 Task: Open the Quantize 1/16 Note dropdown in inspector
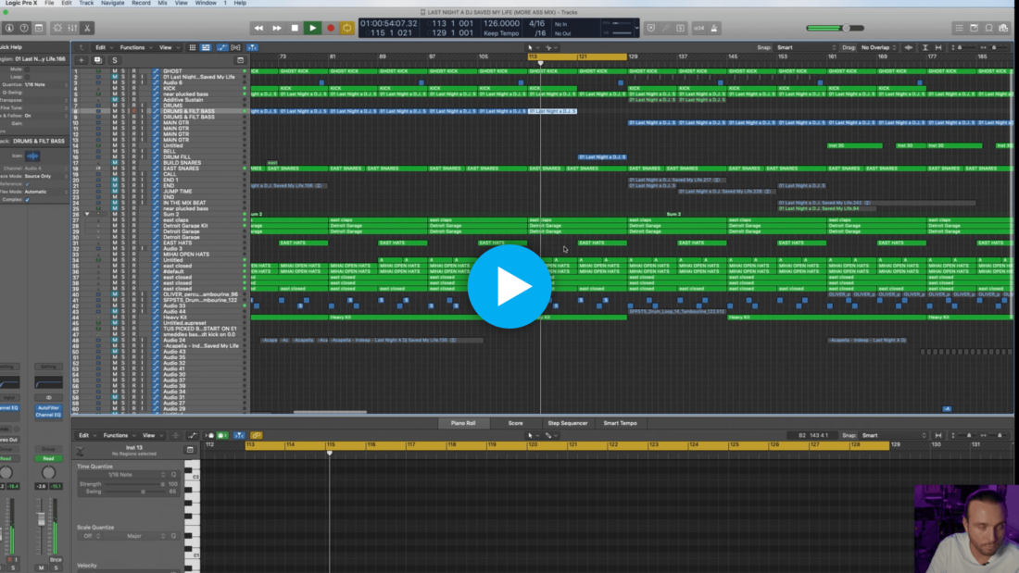point(45,84)
